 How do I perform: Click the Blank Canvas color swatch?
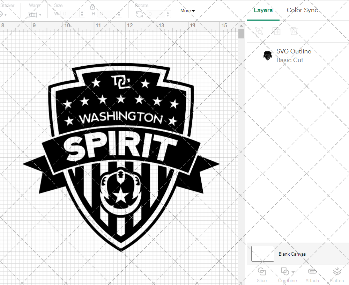pos(262,254)
